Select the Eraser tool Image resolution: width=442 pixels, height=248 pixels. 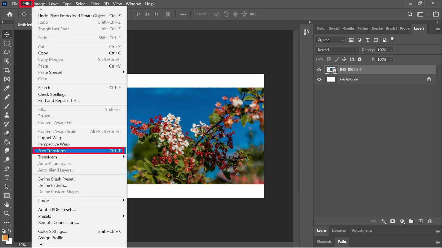pyautogui.click(x=7, y=133)
